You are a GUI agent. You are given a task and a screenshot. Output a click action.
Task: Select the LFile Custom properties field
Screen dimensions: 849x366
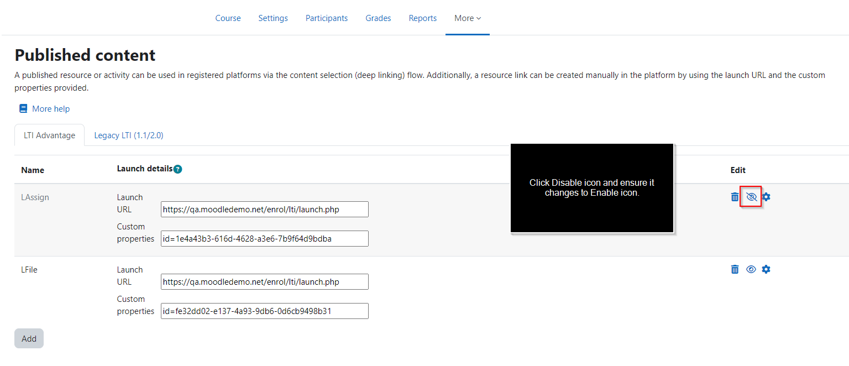[x=265, y=311]
